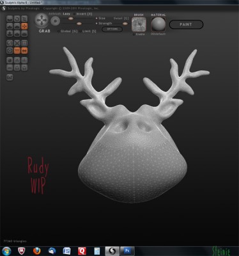Image resolution: width=239 pixels, height=256 pixels.
Task: Click the Reduce Selected icon
Action: (17, 43)
